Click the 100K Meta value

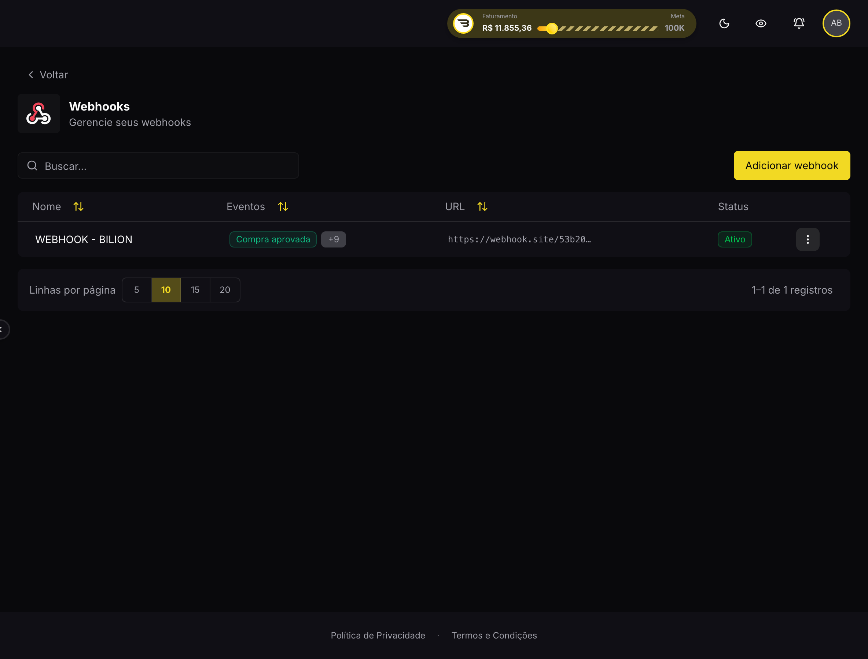click(674, 28)
